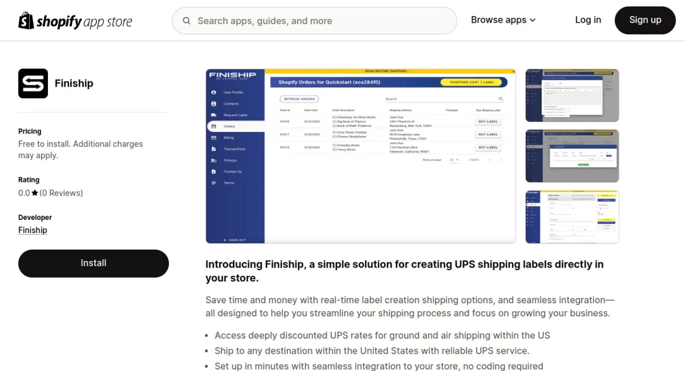Image resolution: width=685 pixels, height=371 pixels.
Task: Expand the Browse apps menu
Action: point(503,20)
